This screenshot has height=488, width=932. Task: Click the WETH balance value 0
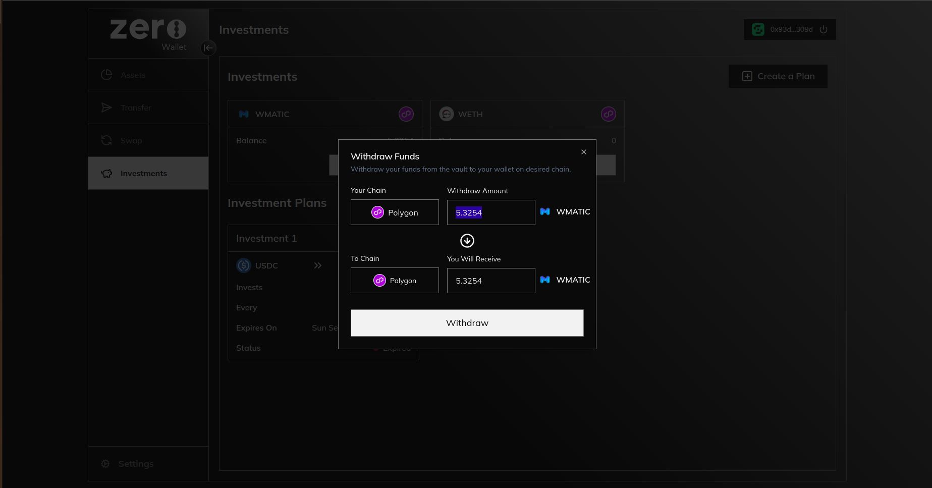pos(614,141)
